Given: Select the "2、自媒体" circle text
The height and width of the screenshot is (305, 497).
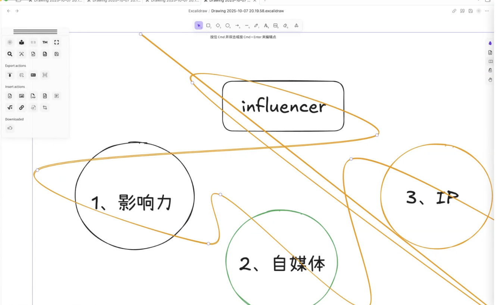Looking at the screenshot, I should coord(282,263).
